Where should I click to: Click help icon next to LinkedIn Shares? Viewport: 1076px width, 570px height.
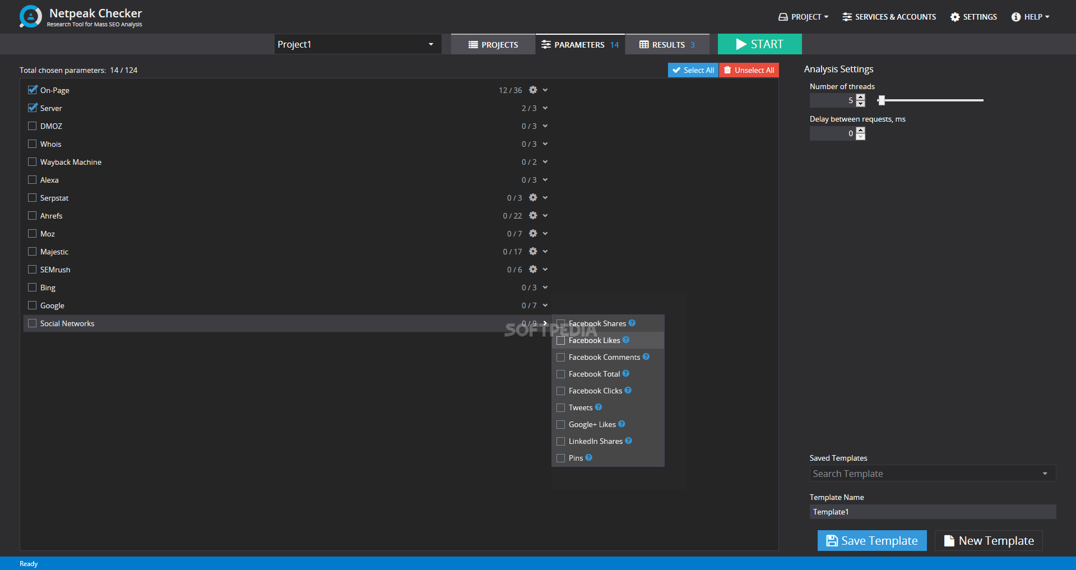[x=629, y=441]
